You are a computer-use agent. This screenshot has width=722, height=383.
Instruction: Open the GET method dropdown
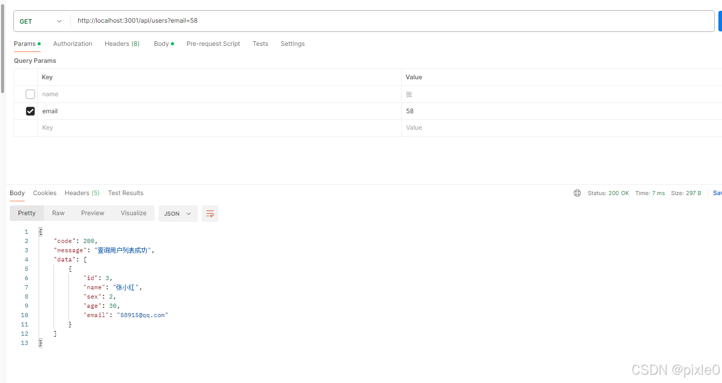tap(41, 21)
